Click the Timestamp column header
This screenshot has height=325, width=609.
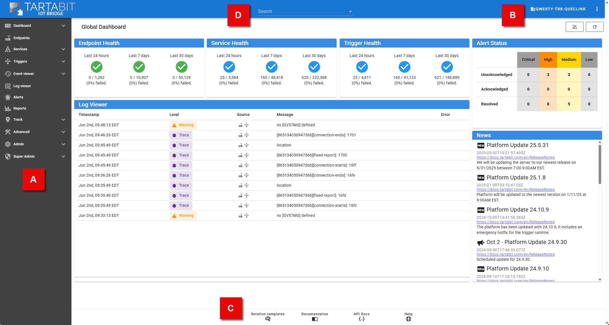point(89,115)
